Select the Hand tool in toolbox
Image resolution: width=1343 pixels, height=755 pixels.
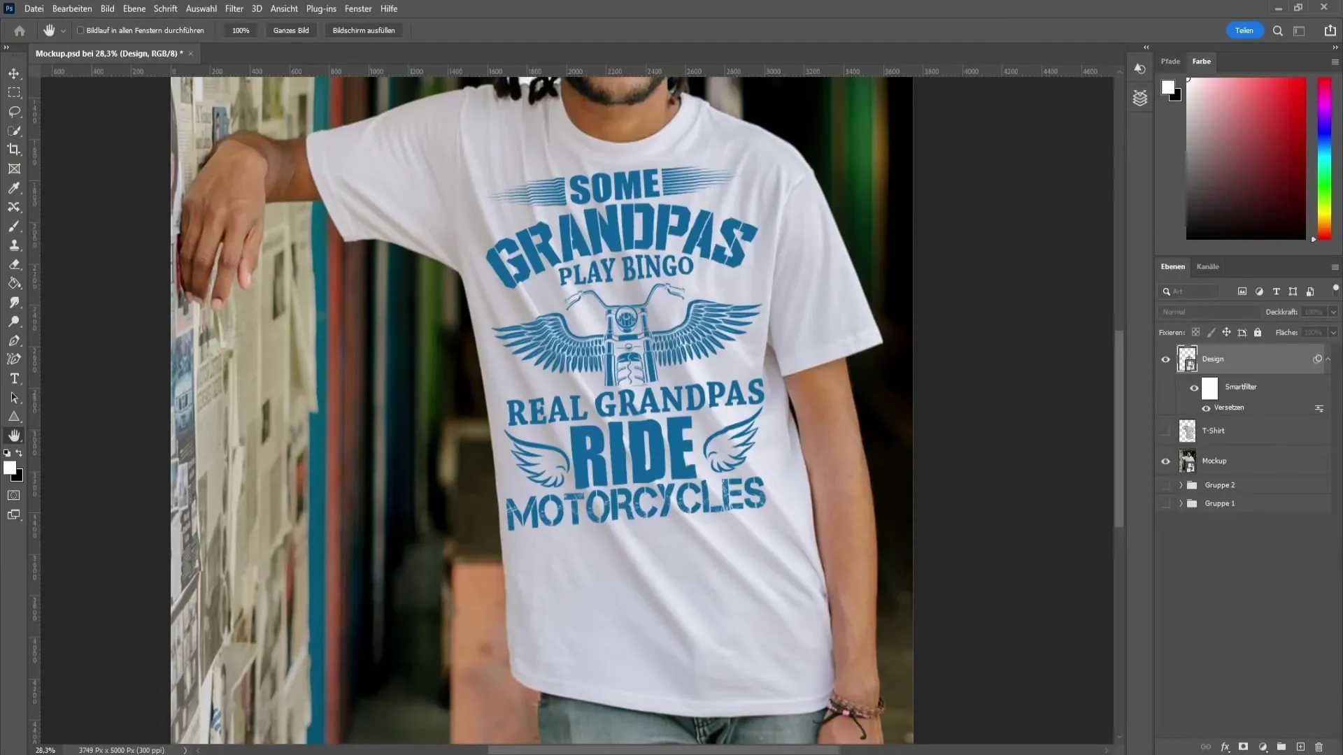pyautogui.click(x=14, y=436)
